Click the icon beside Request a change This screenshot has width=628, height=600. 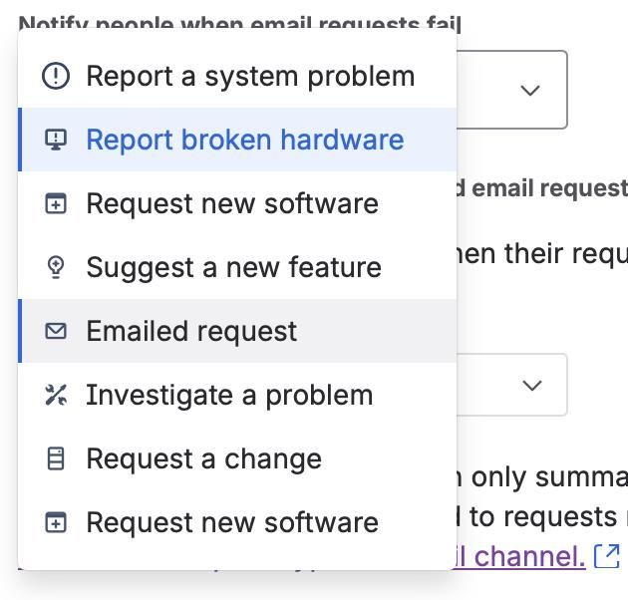[56, 458]
